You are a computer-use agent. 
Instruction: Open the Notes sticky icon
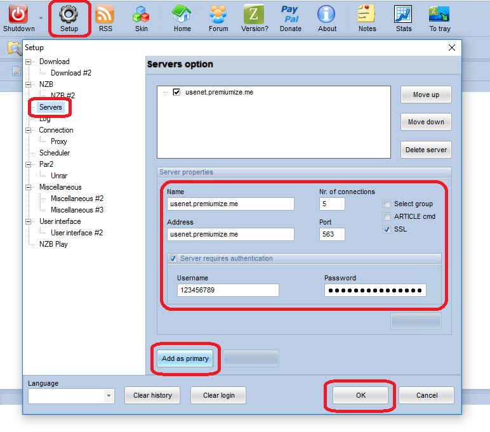point(367,14)
